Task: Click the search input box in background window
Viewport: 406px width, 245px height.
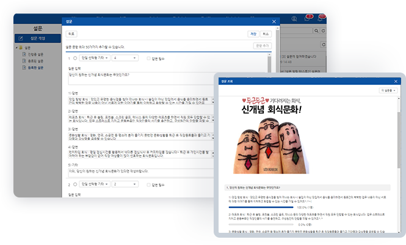Action: (297, 30)
